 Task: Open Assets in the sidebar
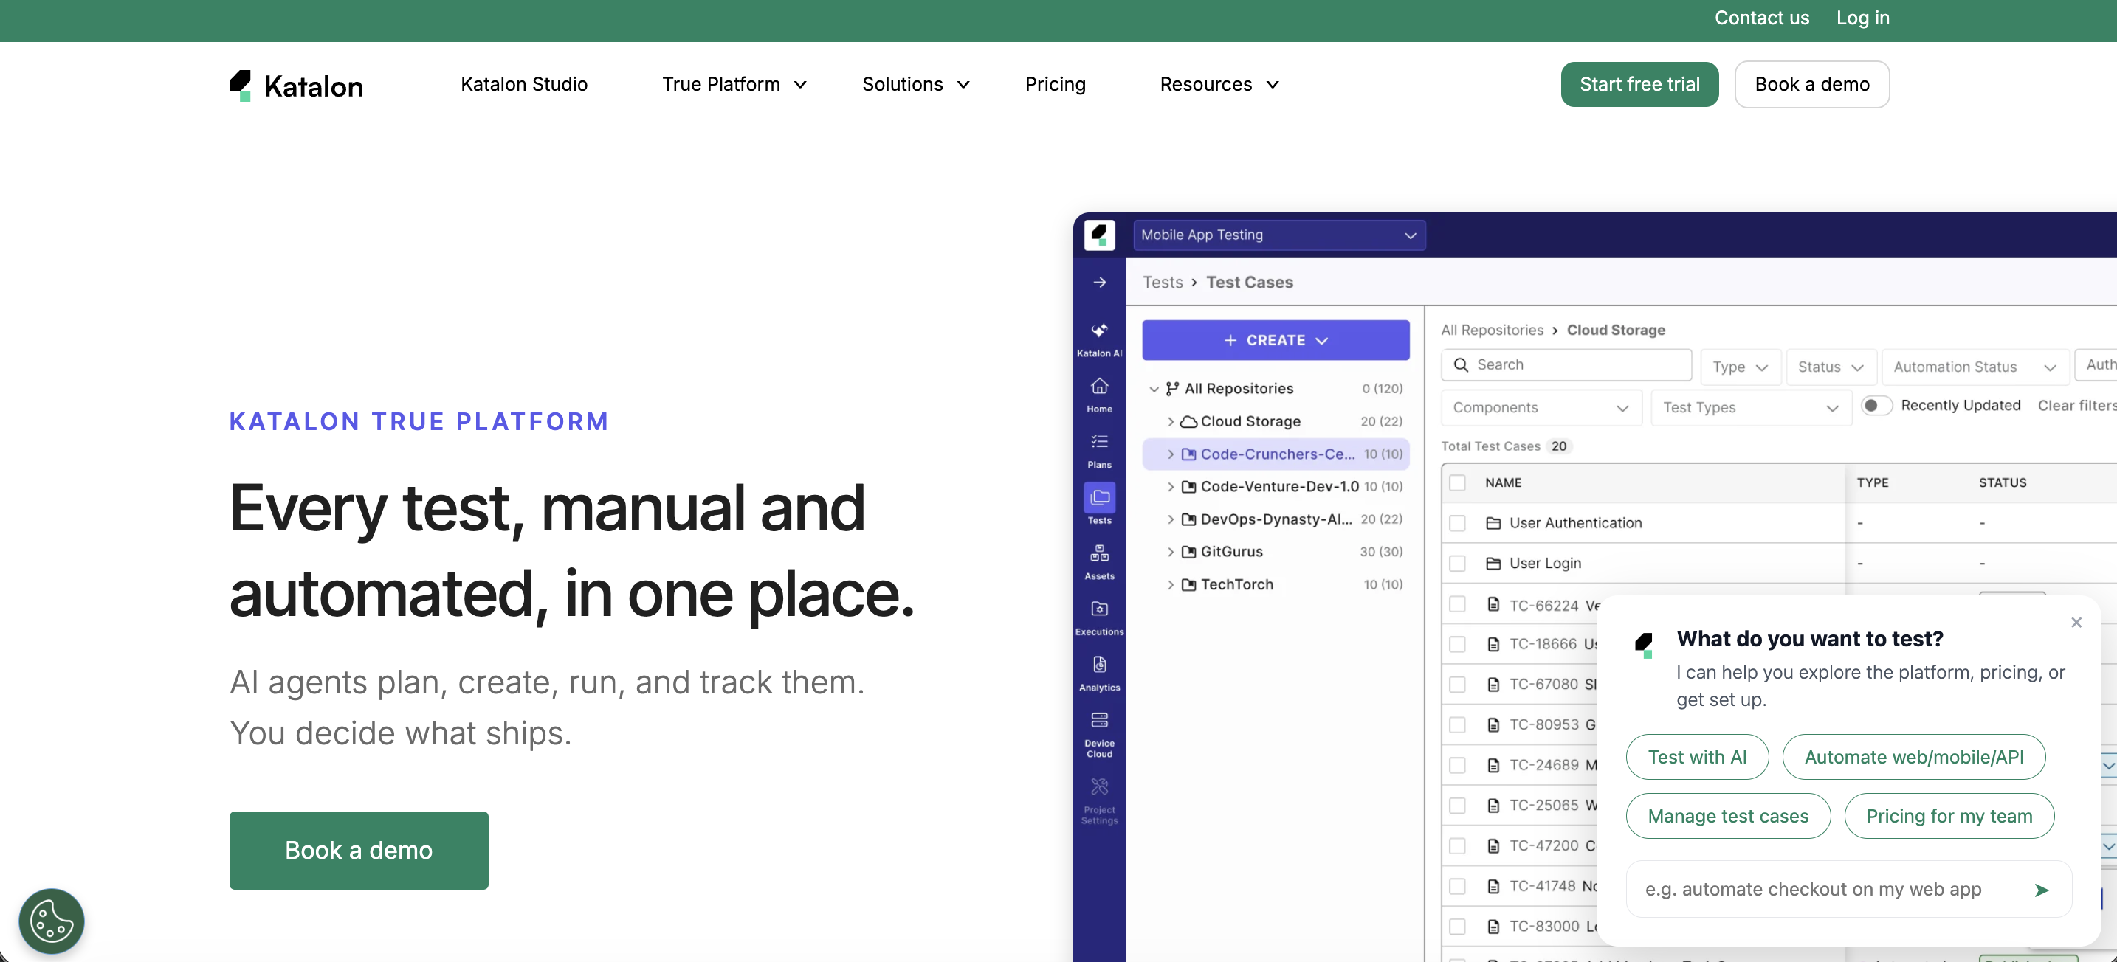pos(1099,563)
